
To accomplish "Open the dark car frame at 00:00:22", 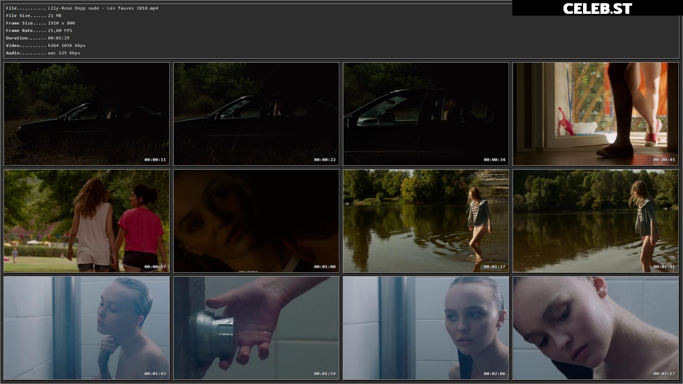I will tap(256, 114).
